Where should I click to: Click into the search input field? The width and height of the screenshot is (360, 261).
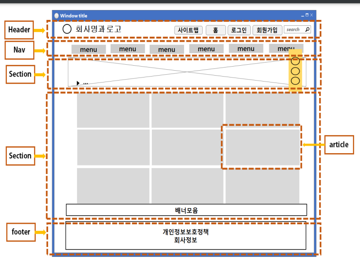point(297,29)
